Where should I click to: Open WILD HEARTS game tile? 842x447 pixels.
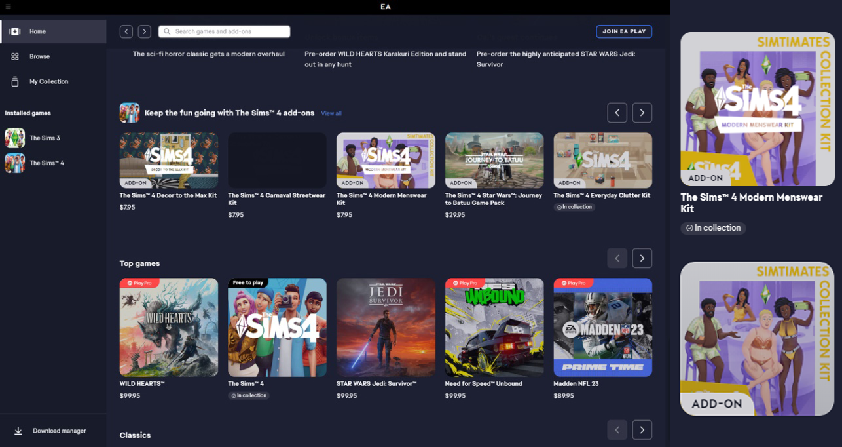tap(169, 327)
